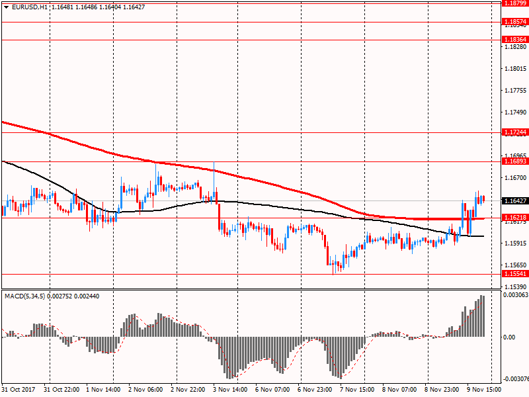Screen dimensions: 529x397
Task: Select the 9 Nov 15:00 time label
Action: tap(484, 390)
